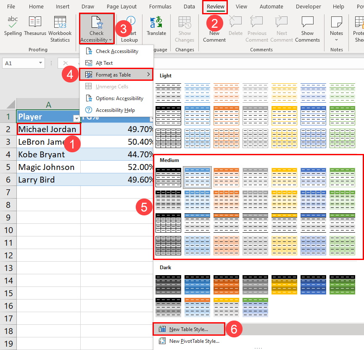The width and height of the screenshot is (364, 350).
Task: Choose gold Dark style, first row
Action: (284, 285)
